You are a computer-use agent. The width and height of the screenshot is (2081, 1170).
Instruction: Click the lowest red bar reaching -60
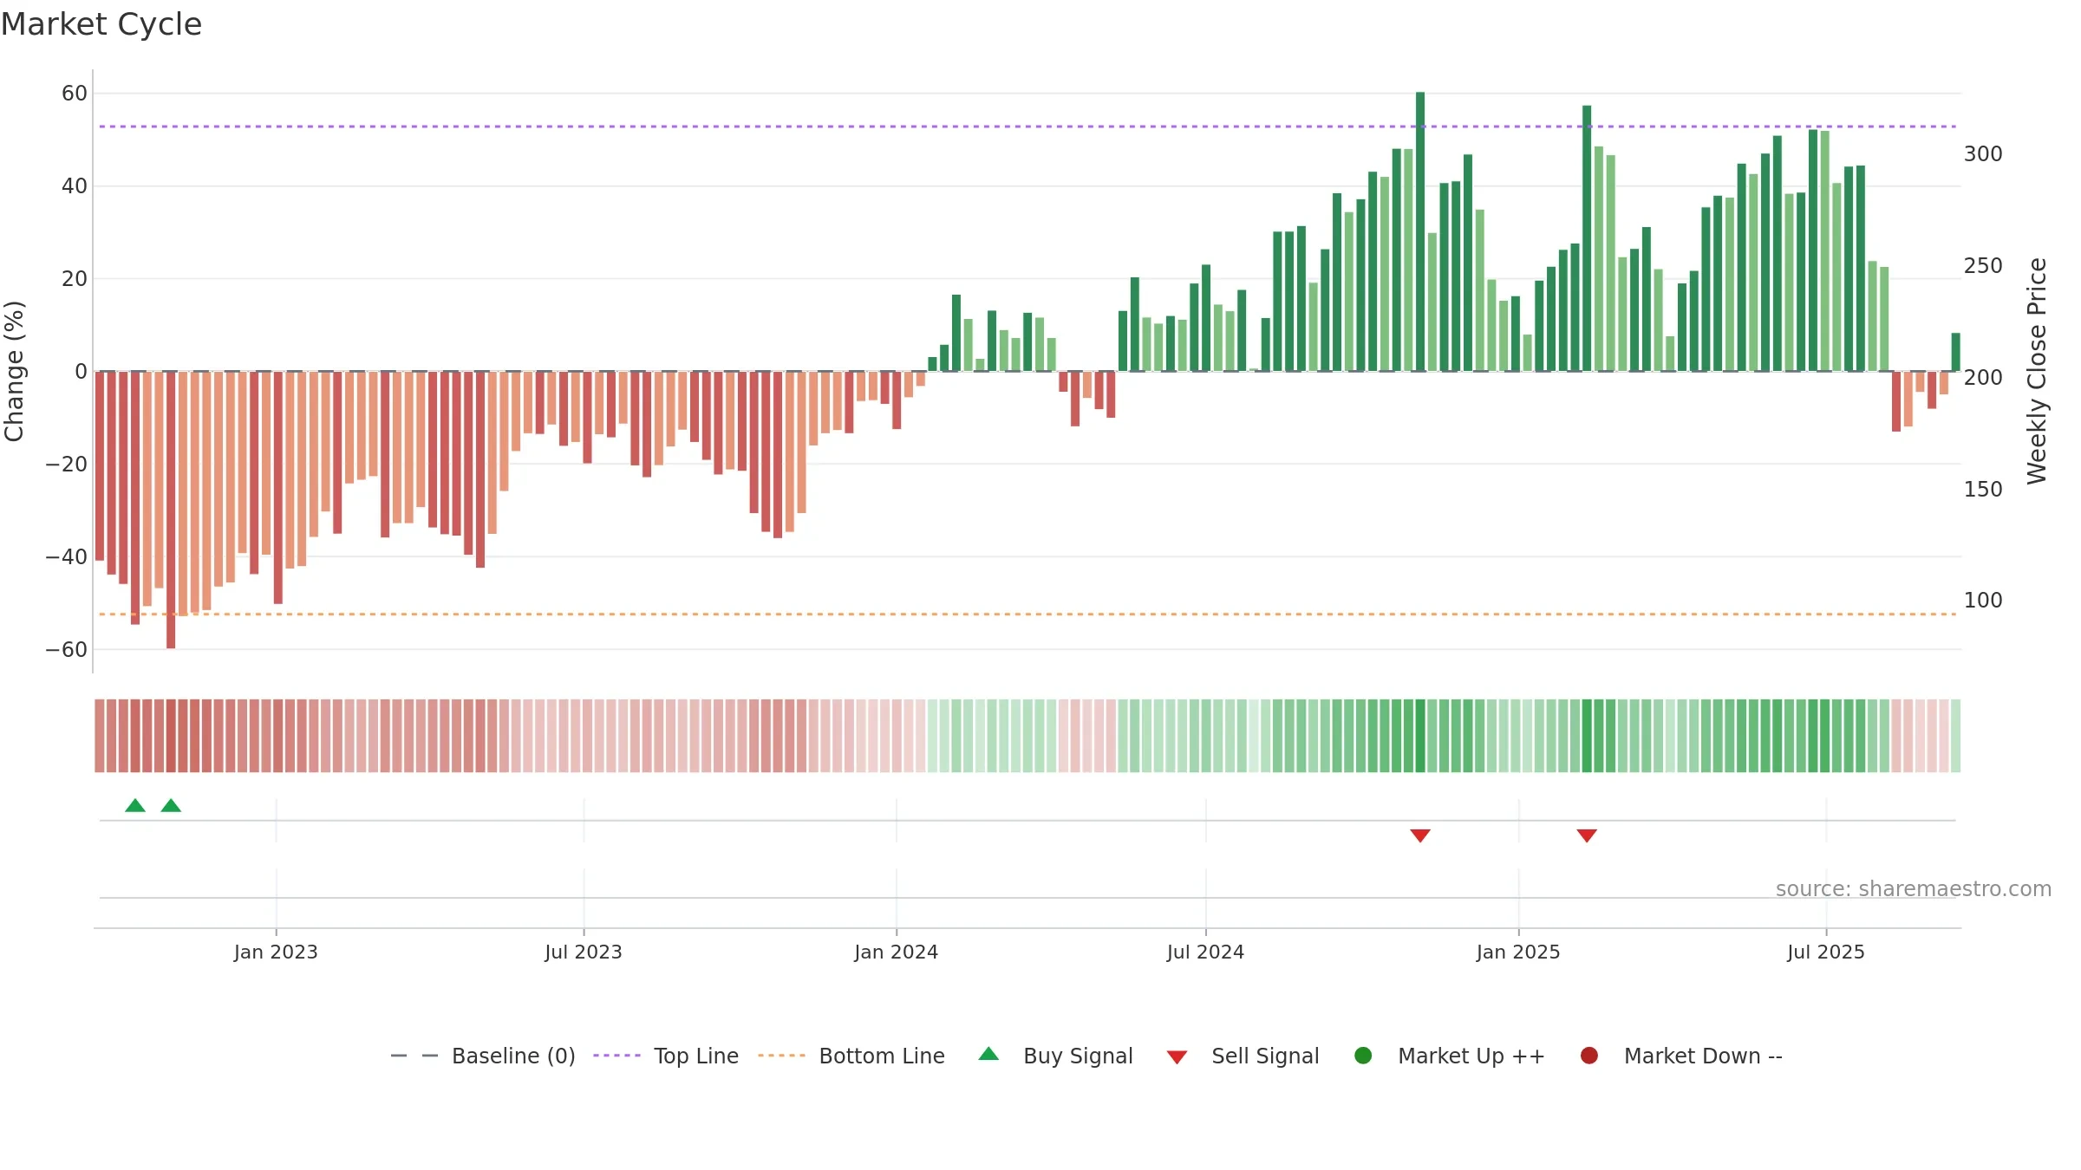coord(171,510)
